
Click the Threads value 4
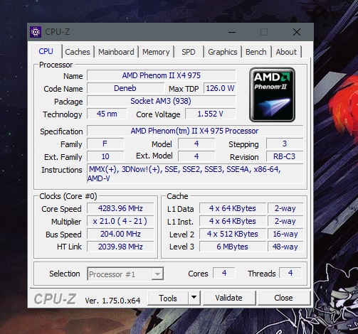[290, 273]
